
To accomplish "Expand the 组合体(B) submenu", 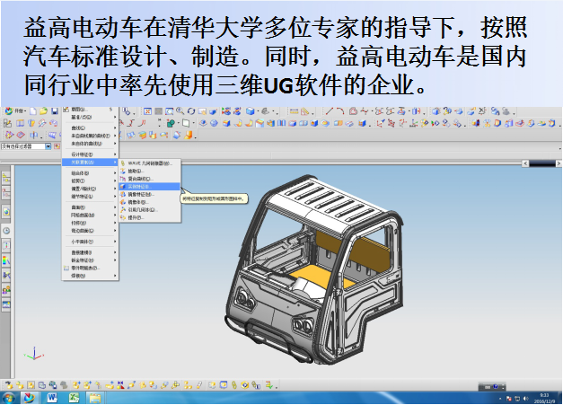I will 90,173.
